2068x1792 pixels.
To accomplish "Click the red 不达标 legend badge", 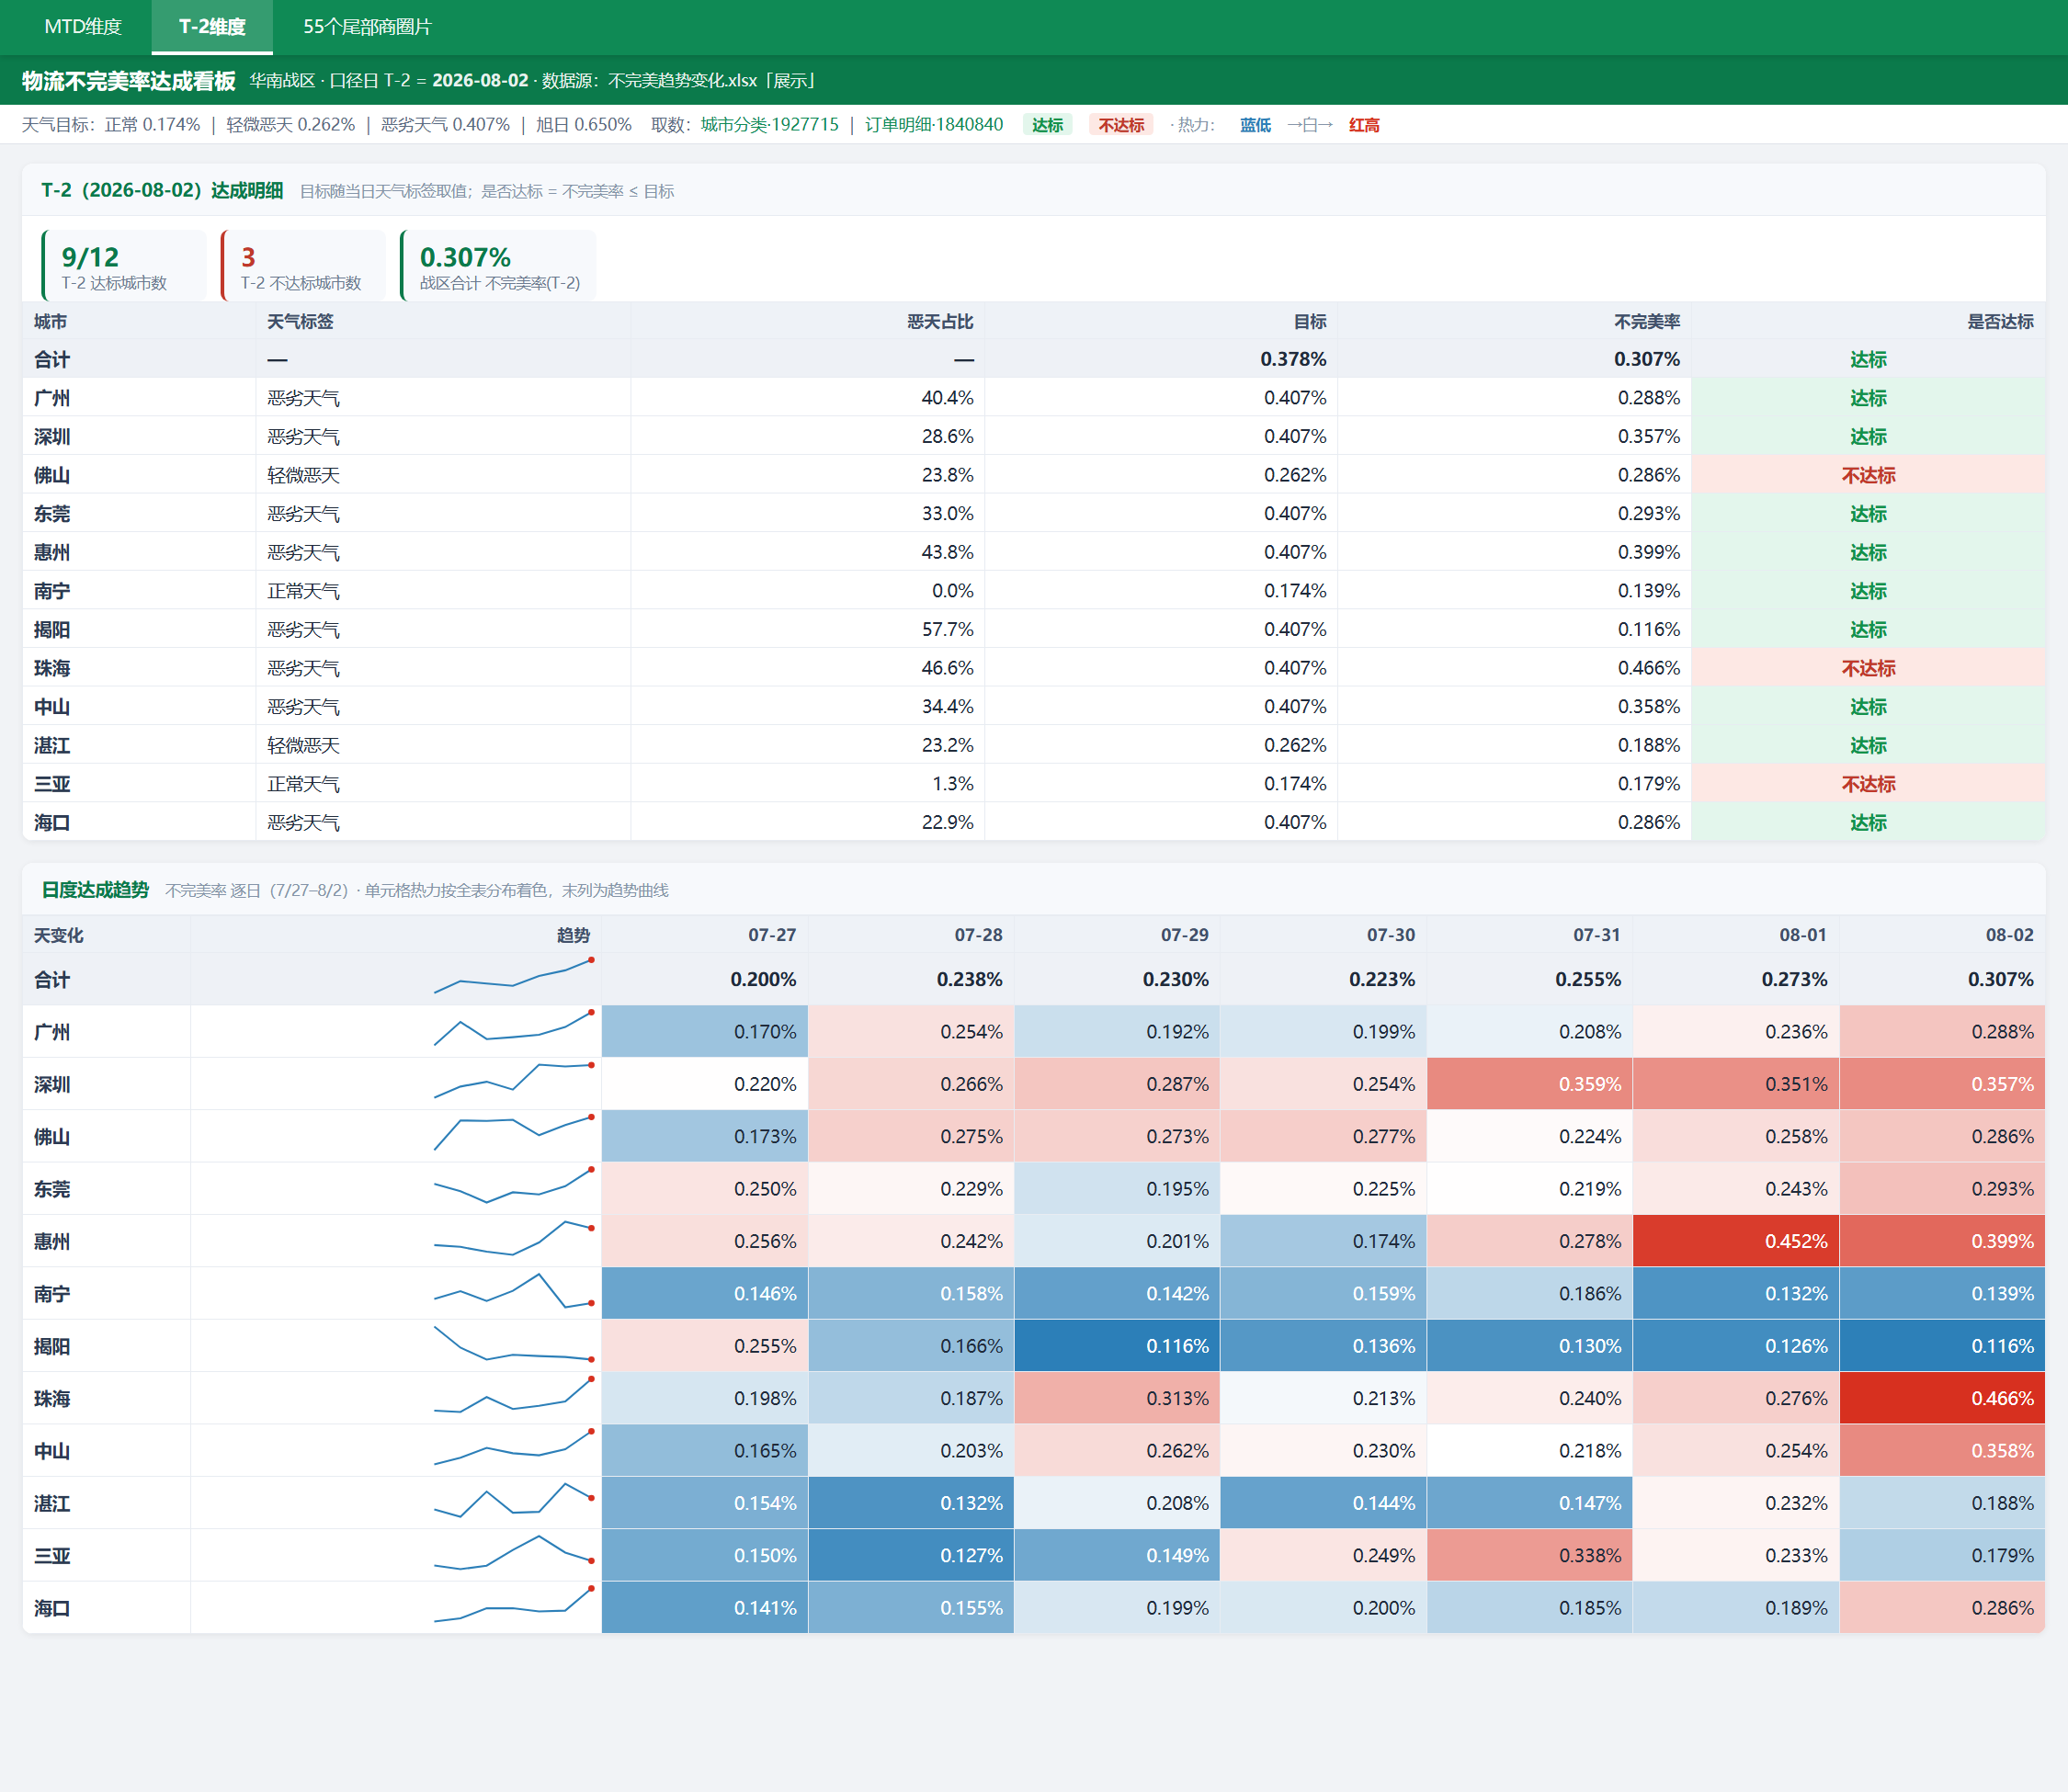I will coord(1121,125).
